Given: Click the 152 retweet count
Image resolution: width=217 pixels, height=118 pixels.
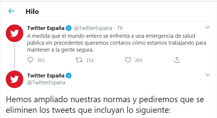Looking at the screenshot, I should (90, 60).
